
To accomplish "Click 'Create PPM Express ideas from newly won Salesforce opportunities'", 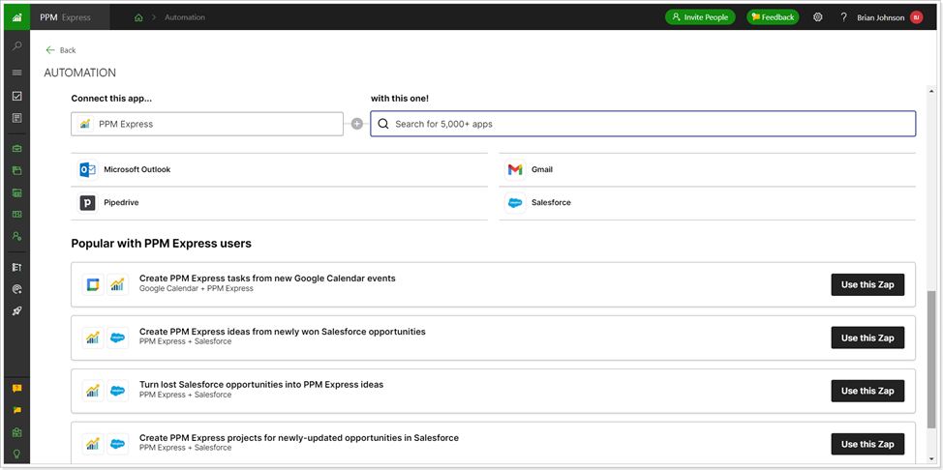I will (x=282, y=331).
